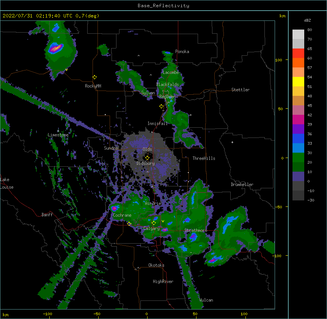
Task: Select the lightest grey 80 dBZ legend swatch
Action: (298, 34)
